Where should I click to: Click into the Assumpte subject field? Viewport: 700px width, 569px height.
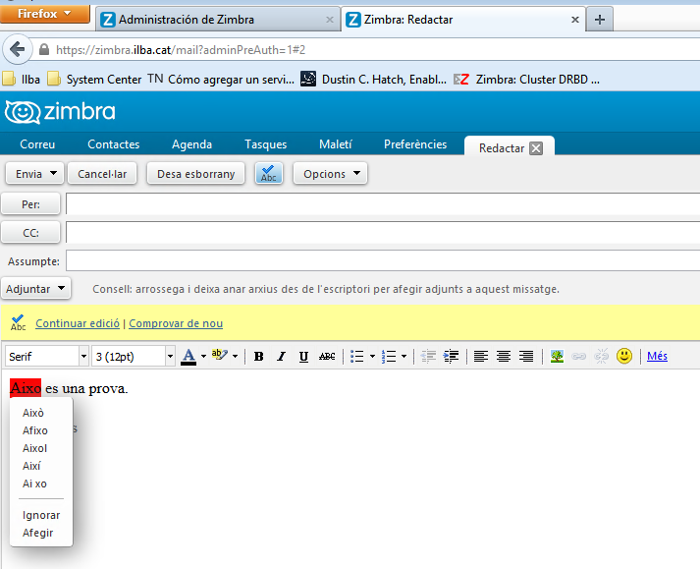383,260
